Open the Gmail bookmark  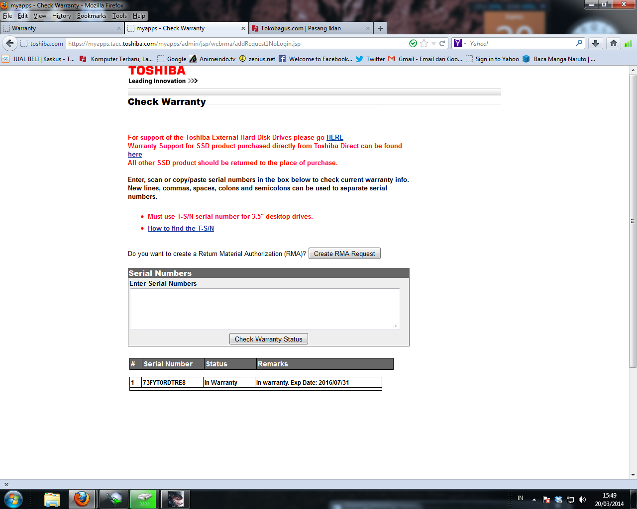coord(425,59)
